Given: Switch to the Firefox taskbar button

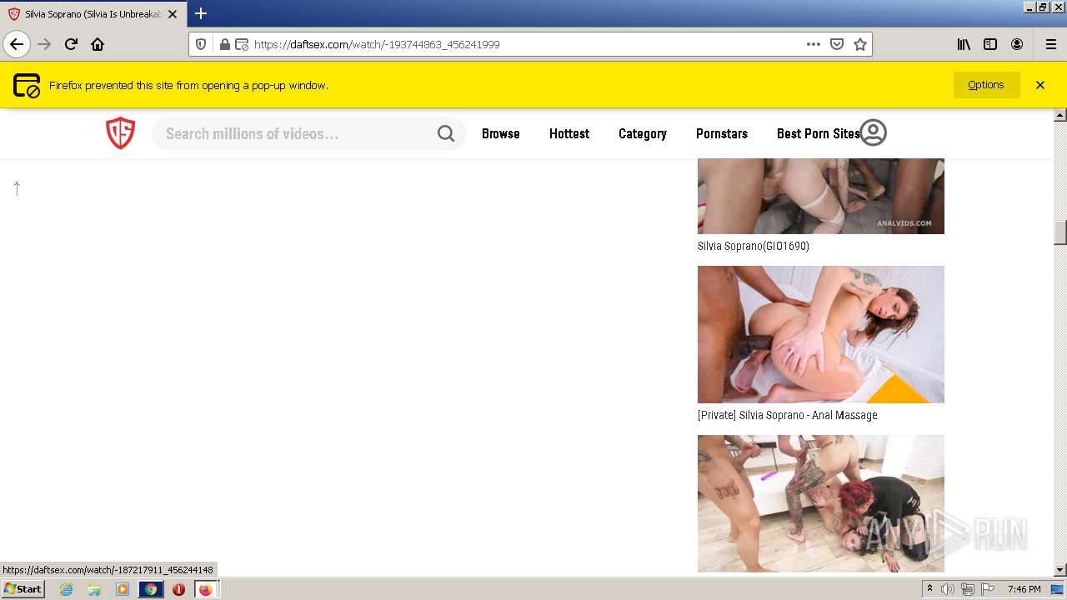Looking at the screenshot, I should [x=205, y=589].
